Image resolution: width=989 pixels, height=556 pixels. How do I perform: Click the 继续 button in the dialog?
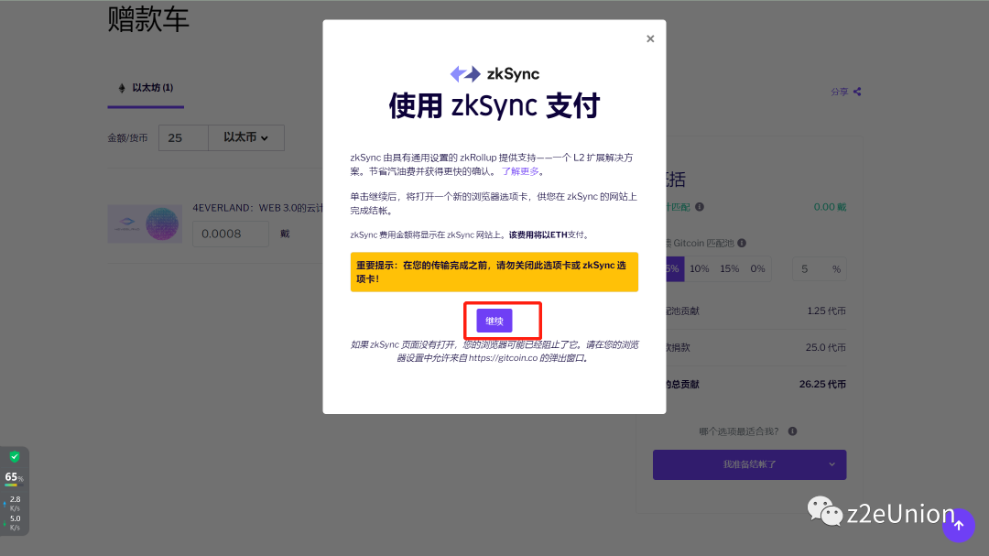click(493, 321)
